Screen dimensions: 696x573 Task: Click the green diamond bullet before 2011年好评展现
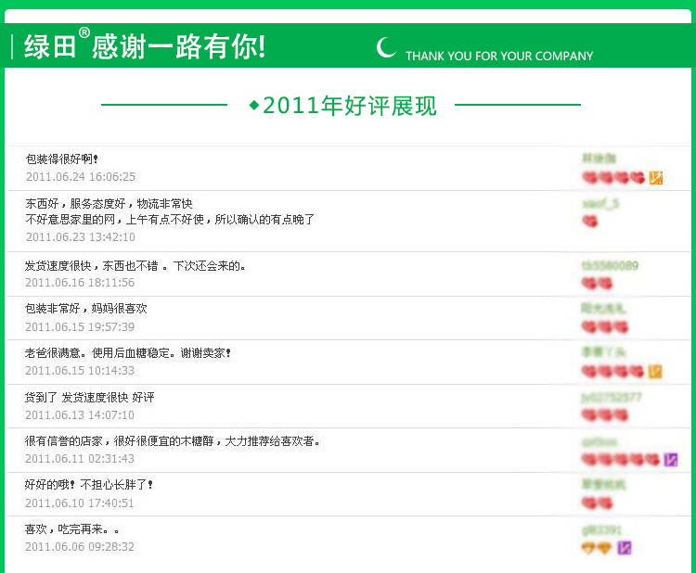click(254, 105)
